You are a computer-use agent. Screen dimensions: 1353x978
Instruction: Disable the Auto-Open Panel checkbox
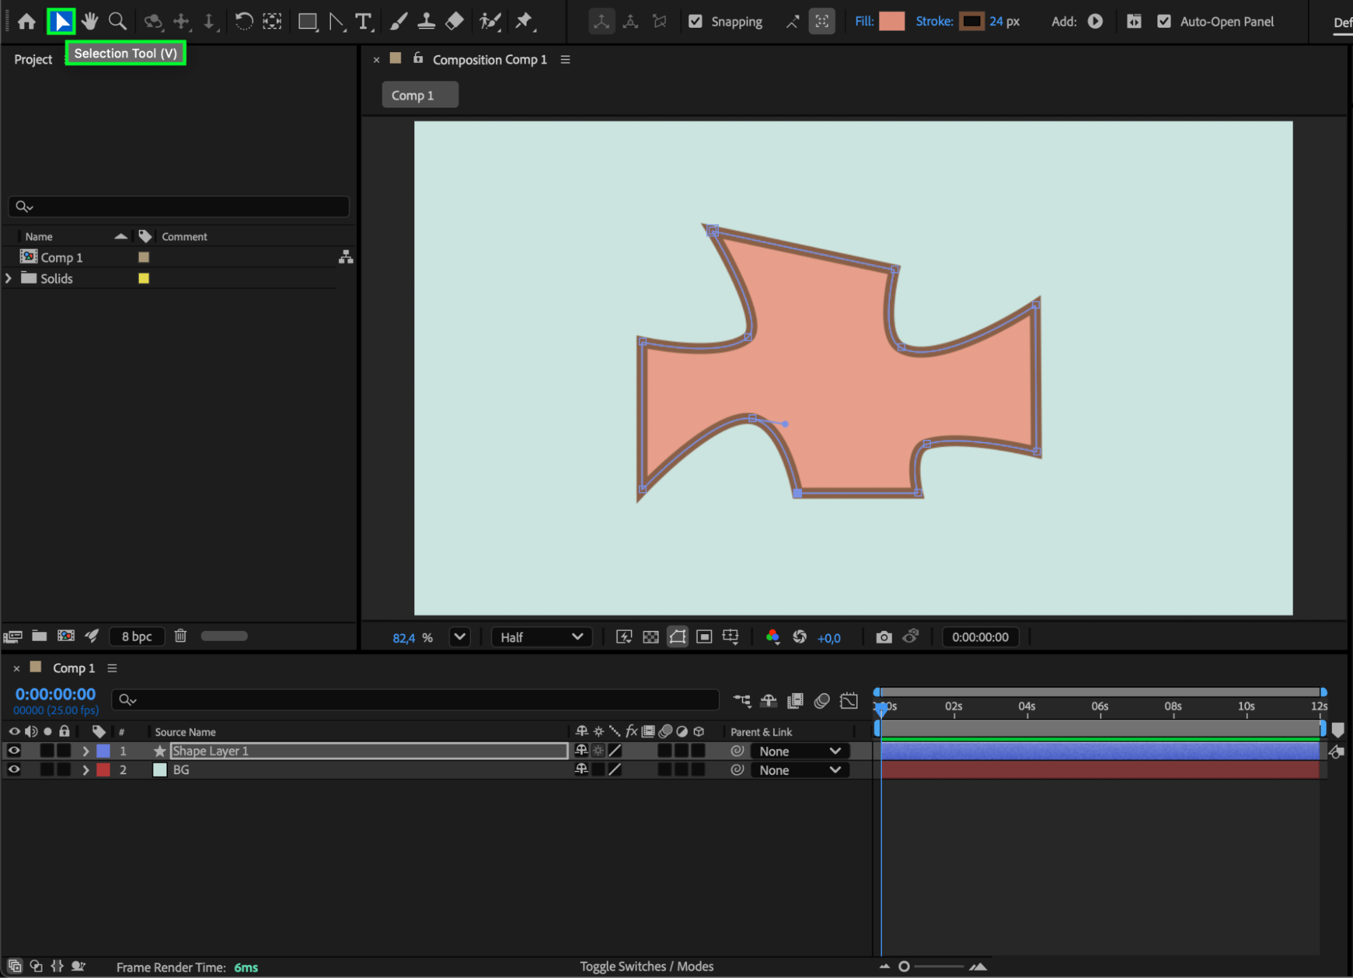(x=1163, y=22)
